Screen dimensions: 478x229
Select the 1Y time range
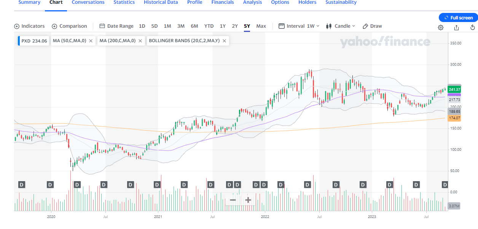(223, 26)
